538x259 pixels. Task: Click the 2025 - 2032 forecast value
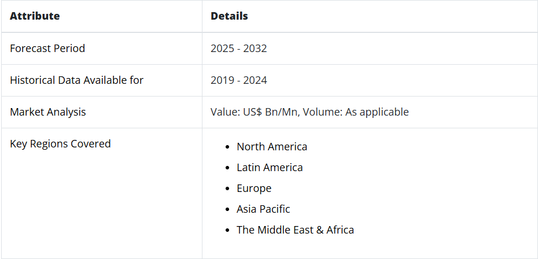click(239, 49)
